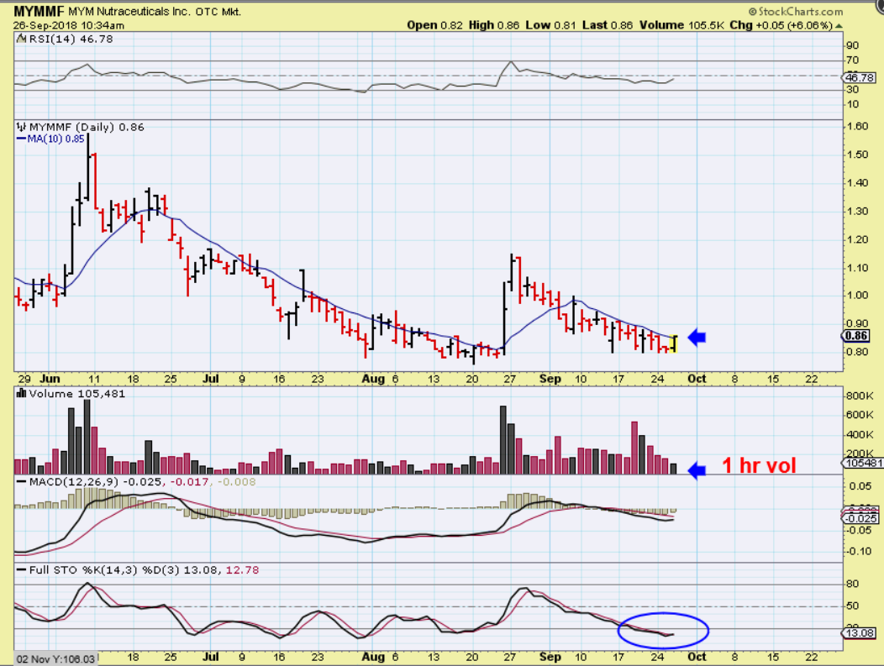Click Oct on the price chart date axis

(x=697, y=379)
